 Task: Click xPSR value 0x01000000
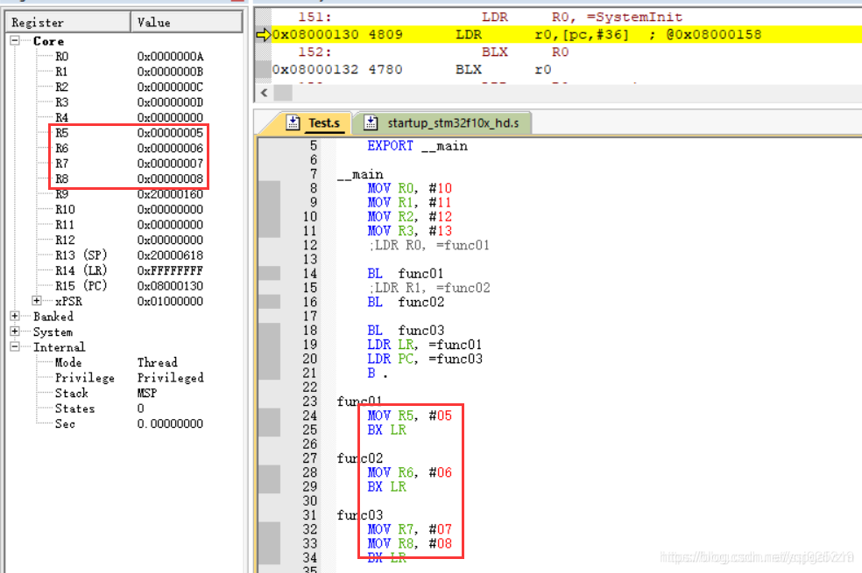click(171, 301)
